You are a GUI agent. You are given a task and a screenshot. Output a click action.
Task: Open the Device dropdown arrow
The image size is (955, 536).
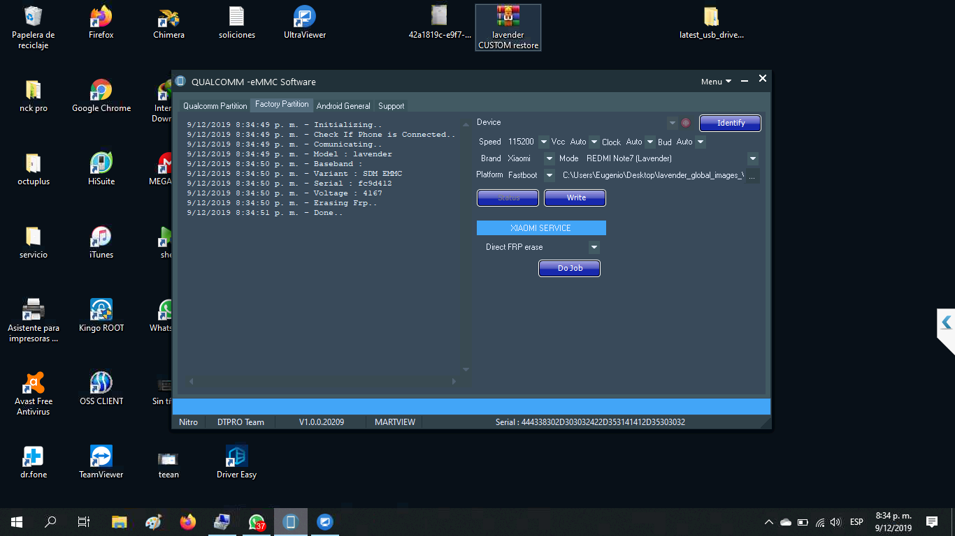click(x=673, y=123)
